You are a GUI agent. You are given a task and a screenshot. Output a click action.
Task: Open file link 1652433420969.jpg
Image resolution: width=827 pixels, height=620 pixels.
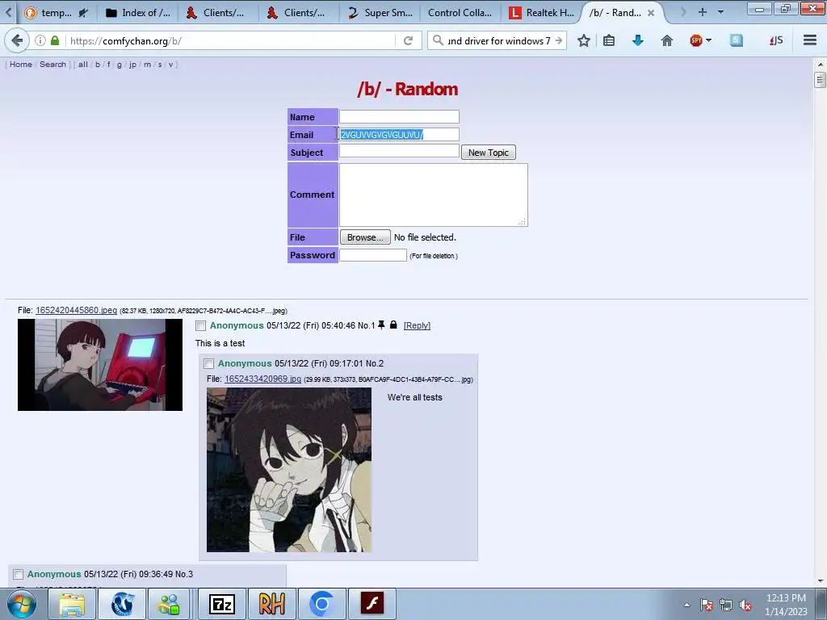pos(262,379)
